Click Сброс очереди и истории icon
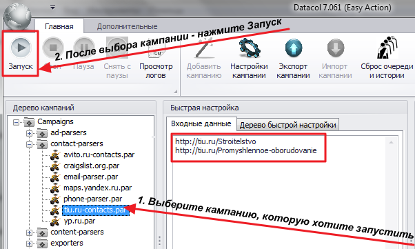 pos(387,48)
